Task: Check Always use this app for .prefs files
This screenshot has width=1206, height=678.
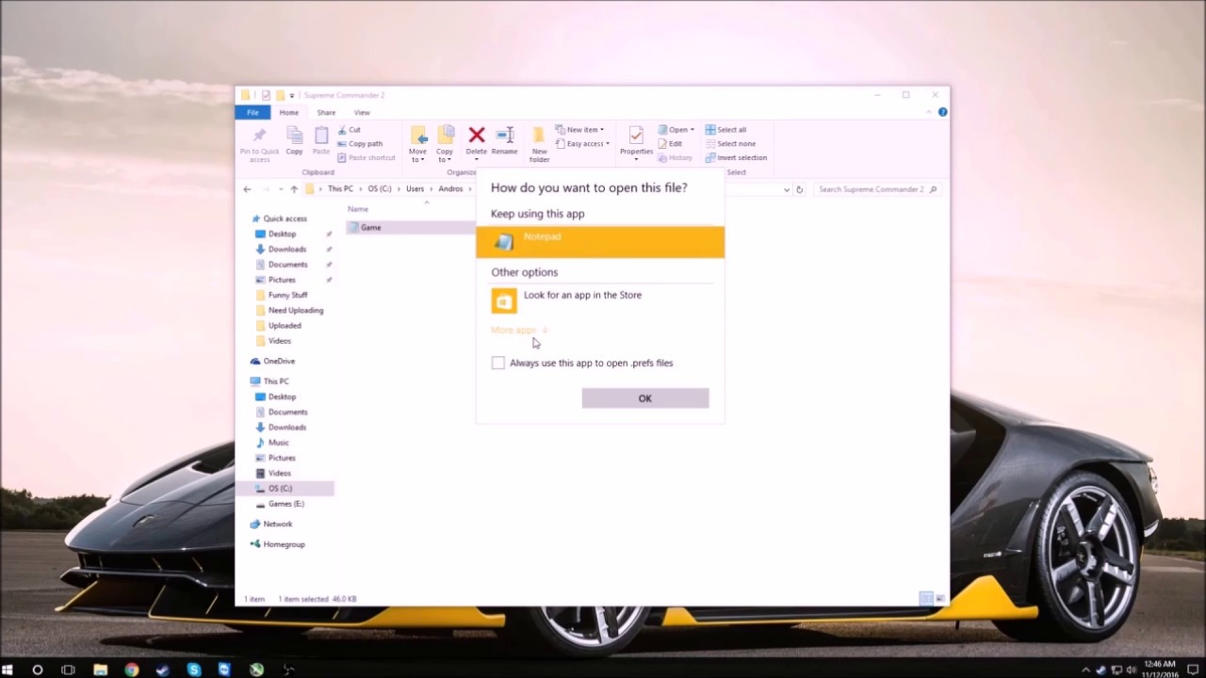Action: 497,363
